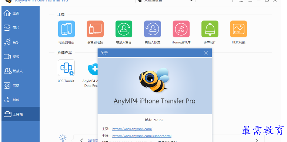Open the Music (音乐) sidebar tab

coord(20,42)
